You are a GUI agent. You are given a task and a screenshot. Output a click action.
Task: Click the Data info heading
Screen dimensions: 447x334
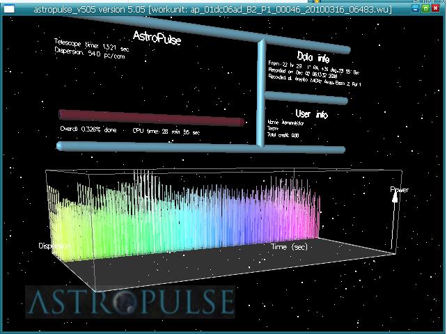pyautogui.click(x=313, y=57)
